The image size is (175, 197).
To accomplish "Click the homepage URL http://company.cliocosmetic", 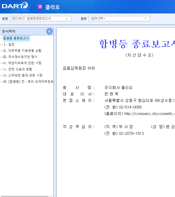I will coord(150,114).
